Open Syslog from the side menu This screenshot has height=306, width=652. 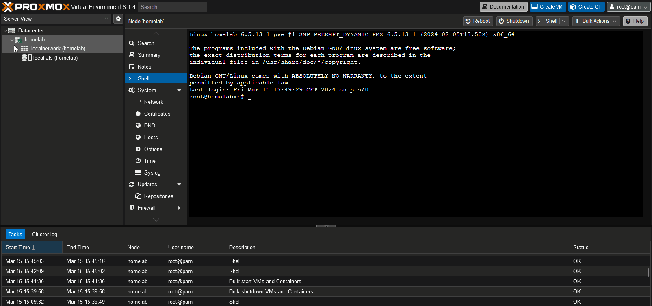coord(152,173)
